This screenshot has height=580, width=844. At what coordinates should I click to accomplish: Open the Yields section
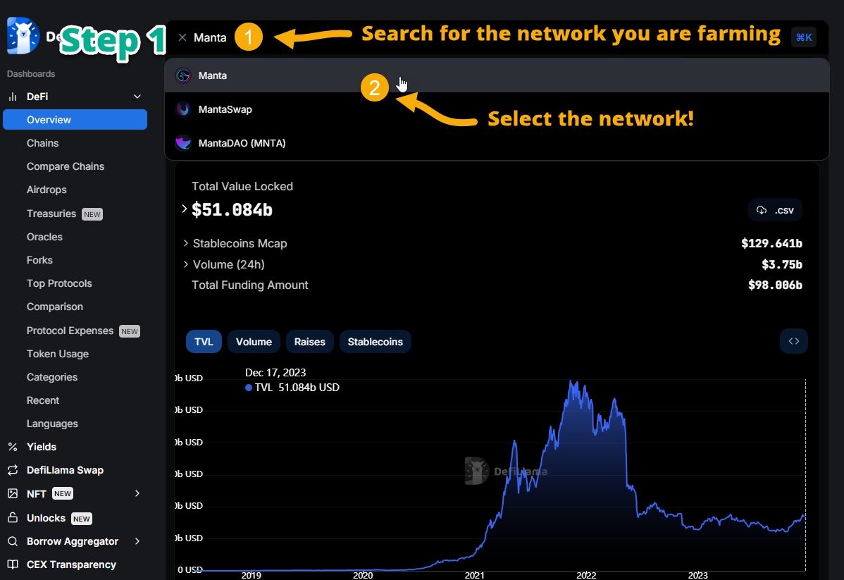pos(42,447)
